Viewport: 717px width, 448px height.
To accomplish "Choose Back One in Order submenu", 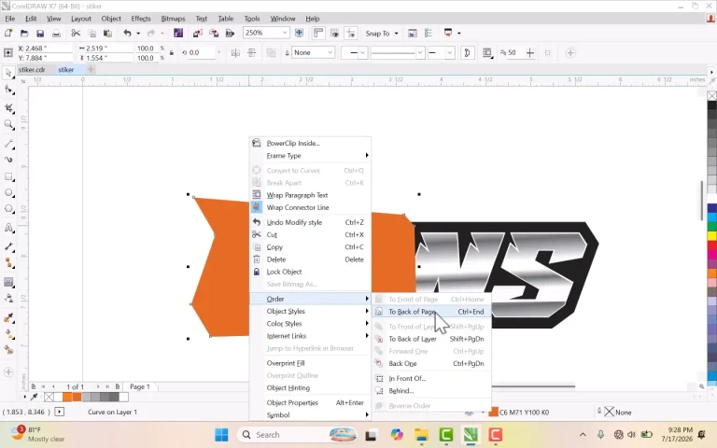I will click(x=430, y=363).
